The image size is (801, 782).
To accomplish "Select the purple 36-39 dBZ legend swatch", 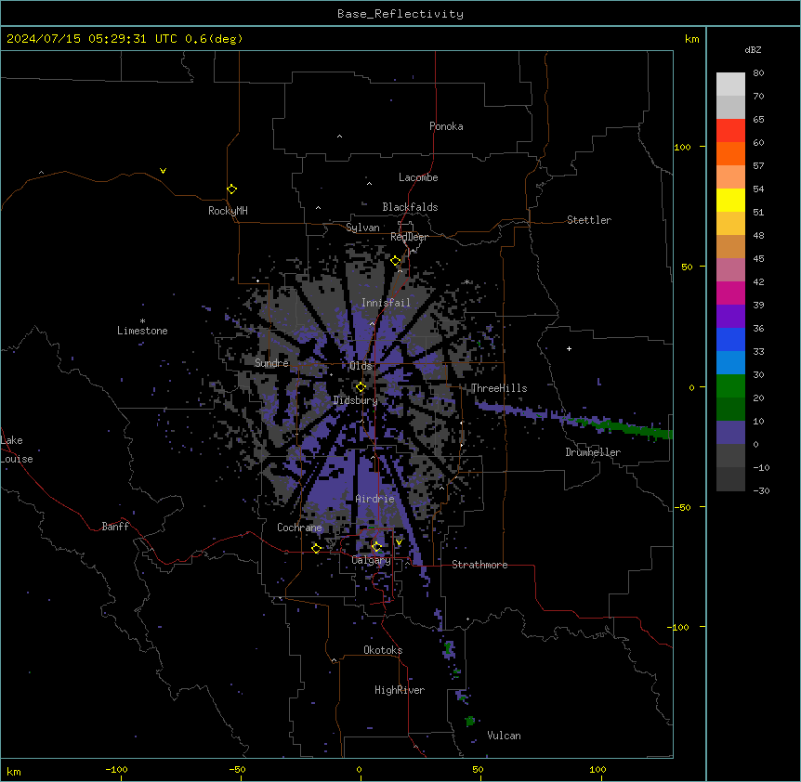I will (x=730, y=317).
